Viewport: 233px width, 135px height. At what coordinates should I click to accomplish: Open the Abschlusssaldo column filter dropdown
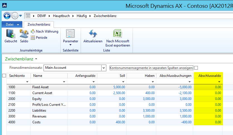[x=219, y=82]
